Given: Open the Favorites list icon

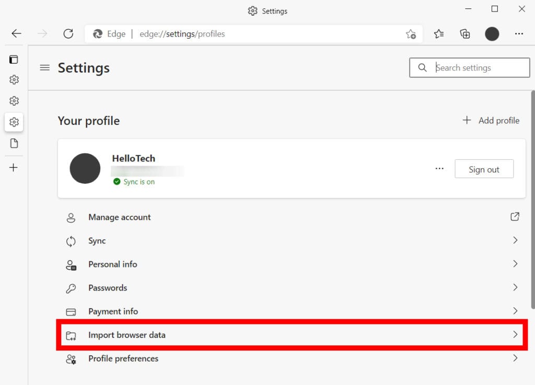Looking at the screenshot, I should point(439,34).
